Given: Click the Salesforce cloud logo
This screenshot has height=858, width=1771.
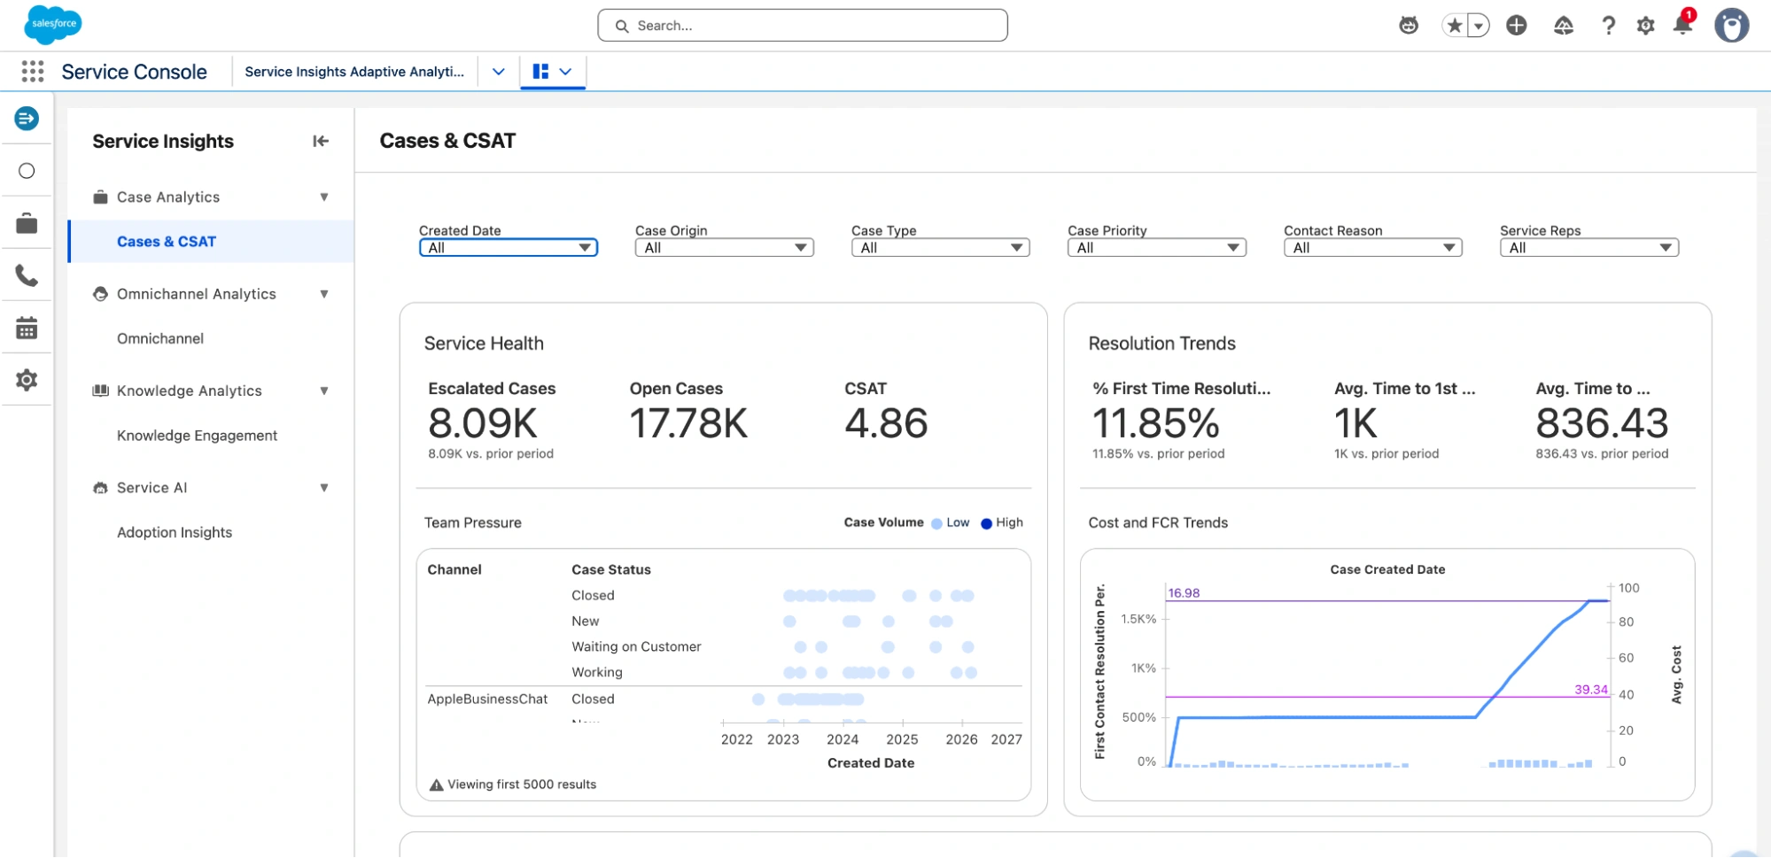Looking at the screenshot, I should click(x=53, y=24).
